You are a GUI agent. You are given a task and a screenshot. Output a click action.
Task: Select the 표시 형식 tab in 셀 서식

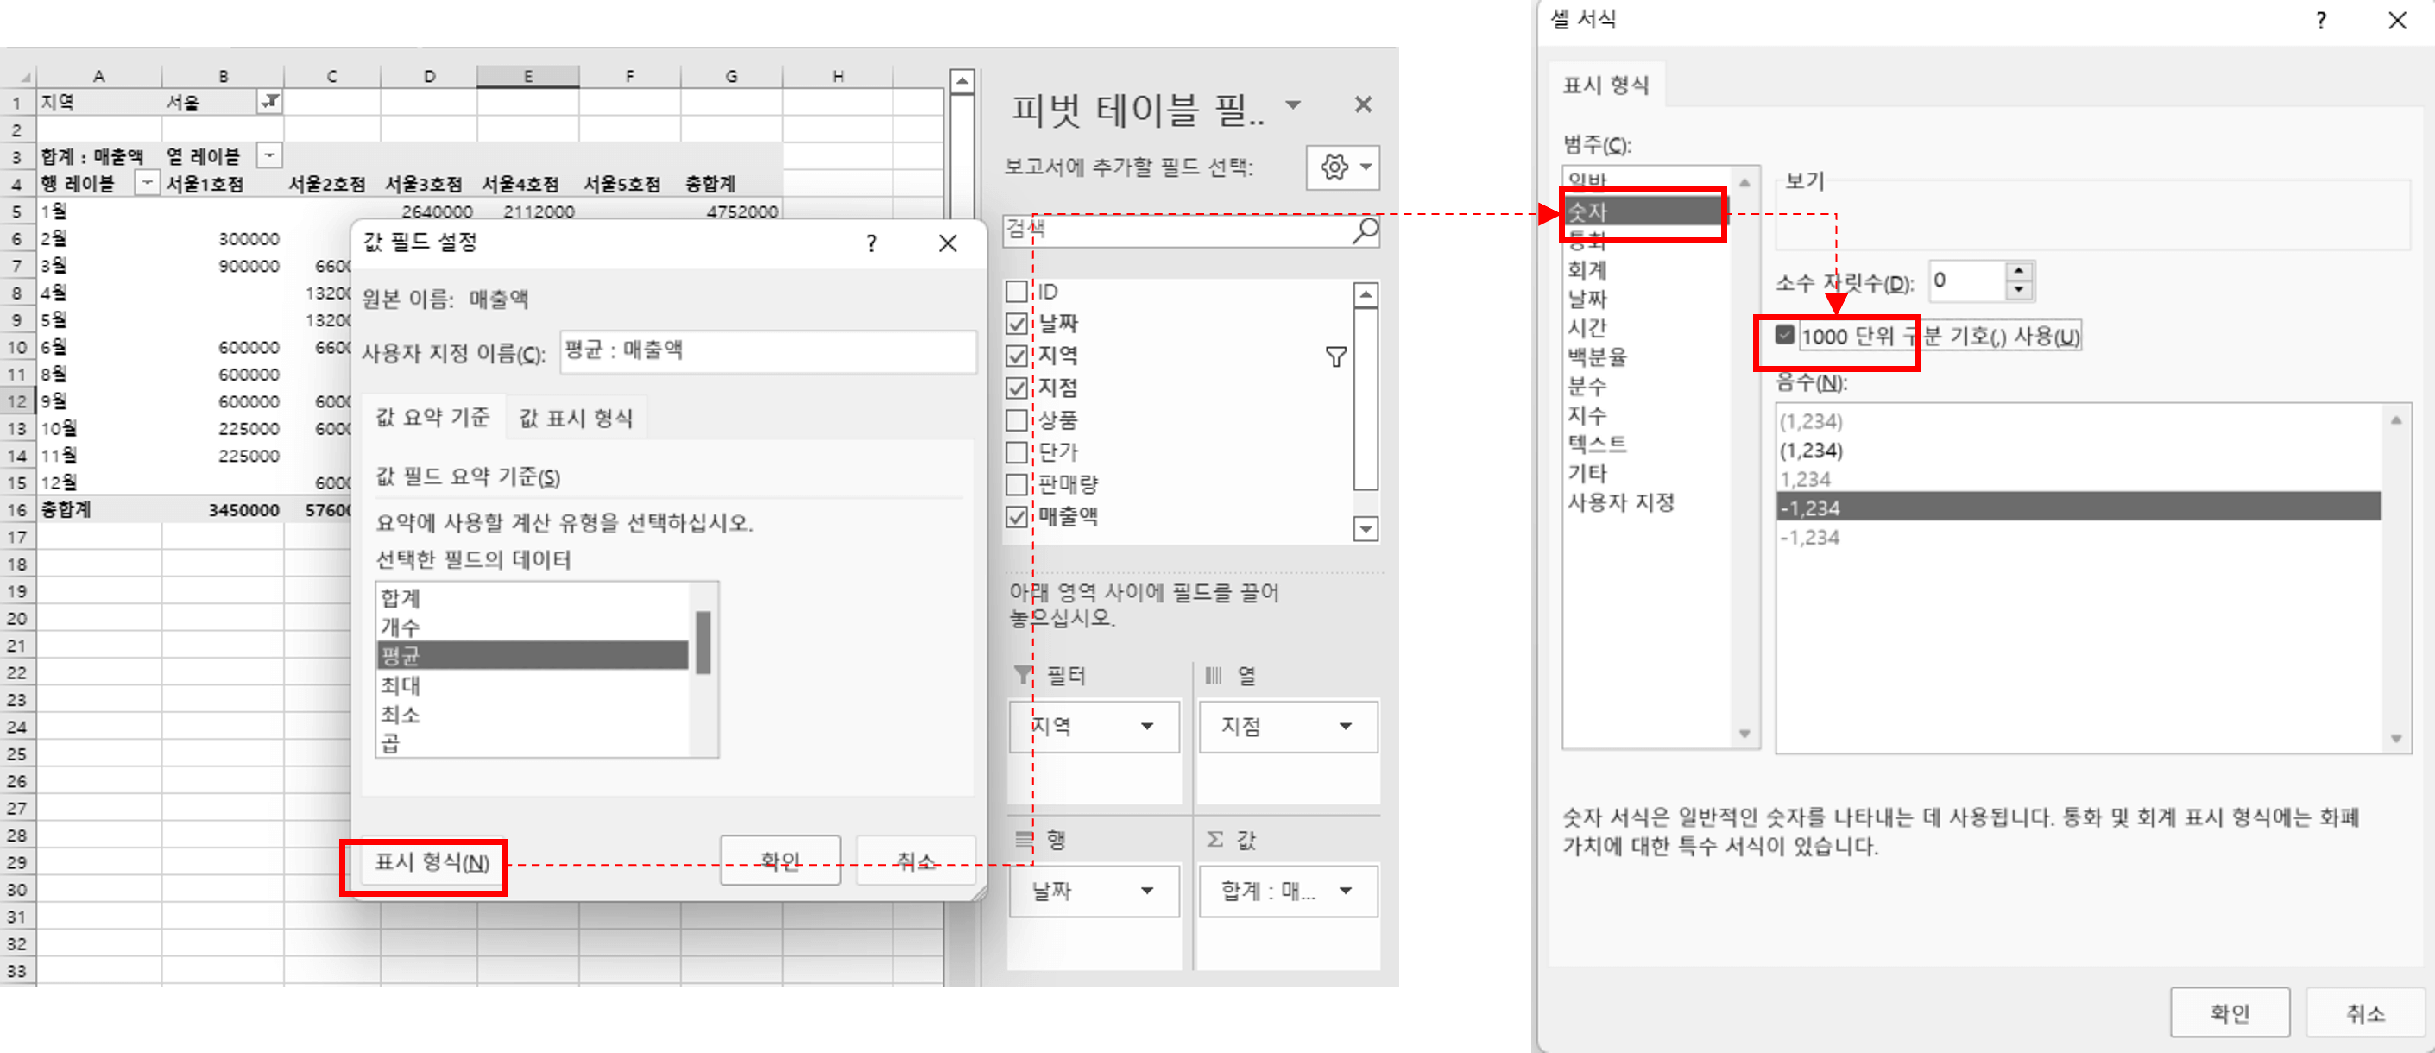(x=1607, y=84)
